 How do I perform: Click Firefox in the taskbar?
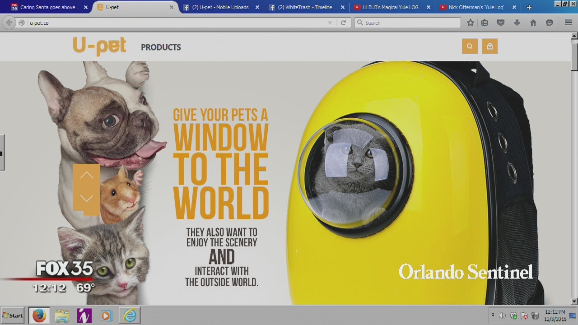click(x=39, y=316)
